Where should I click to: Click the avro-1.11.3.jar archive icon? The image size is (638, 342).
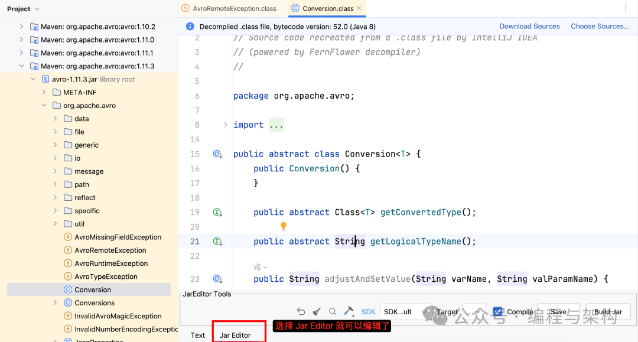[45, 79]
